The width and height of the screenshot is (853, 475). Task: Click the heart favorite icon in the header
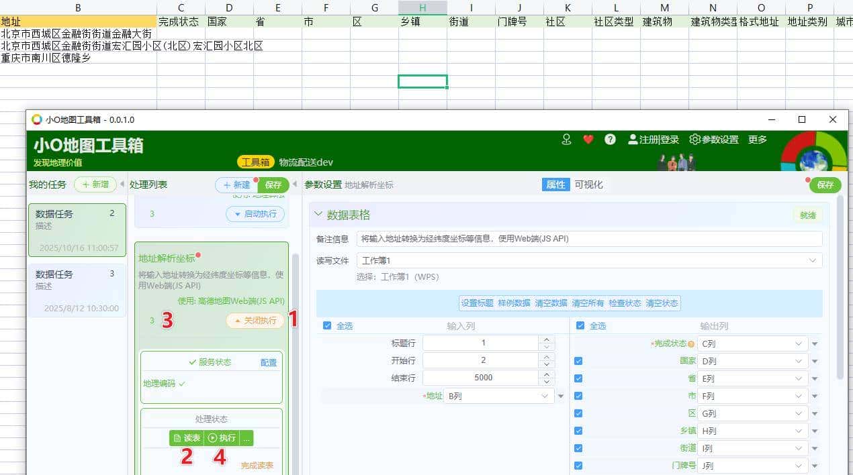[588, 140]
